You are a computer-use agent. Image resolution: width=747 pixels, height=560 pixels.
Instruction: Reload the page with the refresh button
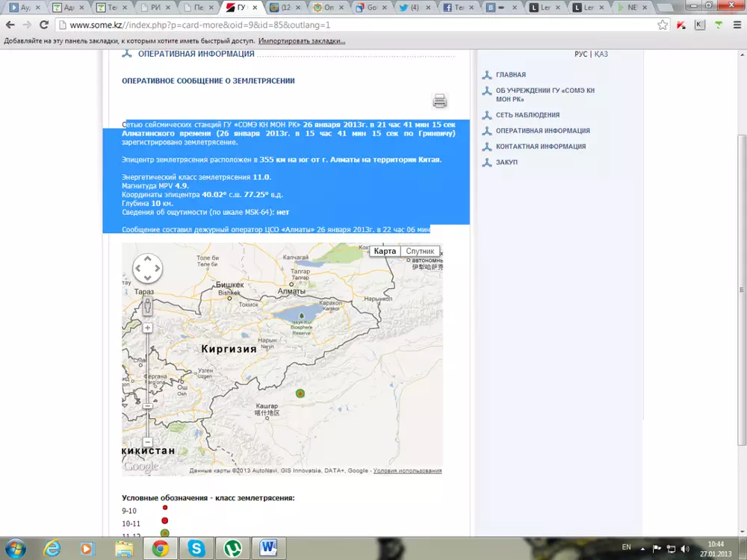tap(43, 25)
